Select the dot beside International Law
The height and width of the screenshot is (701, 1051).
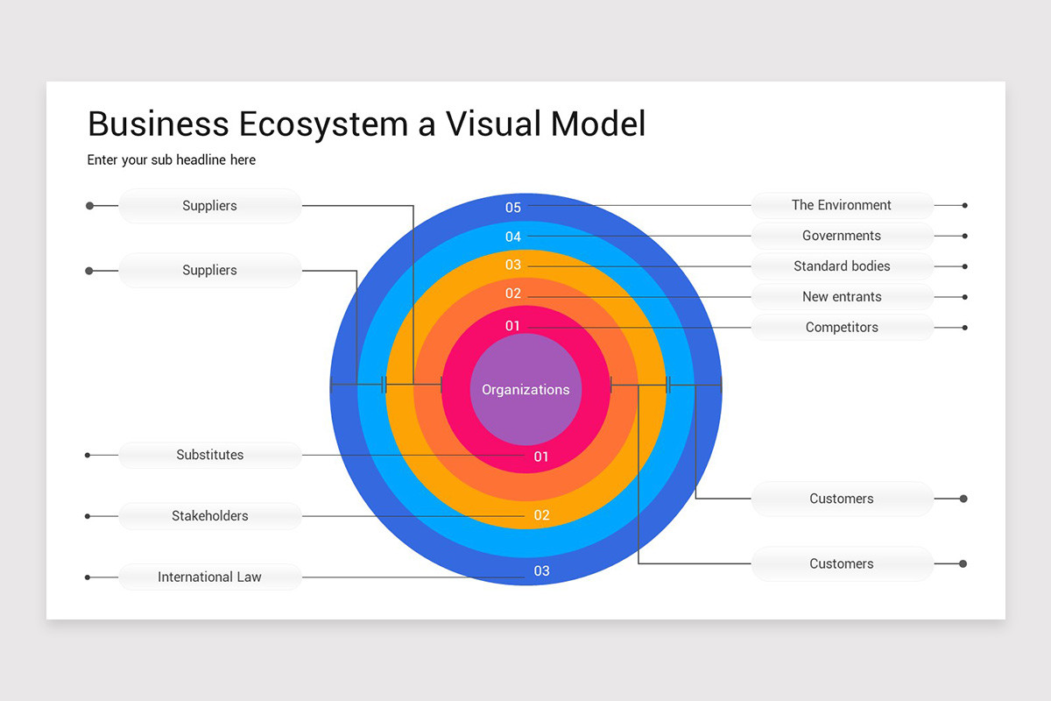coord(87,577)
